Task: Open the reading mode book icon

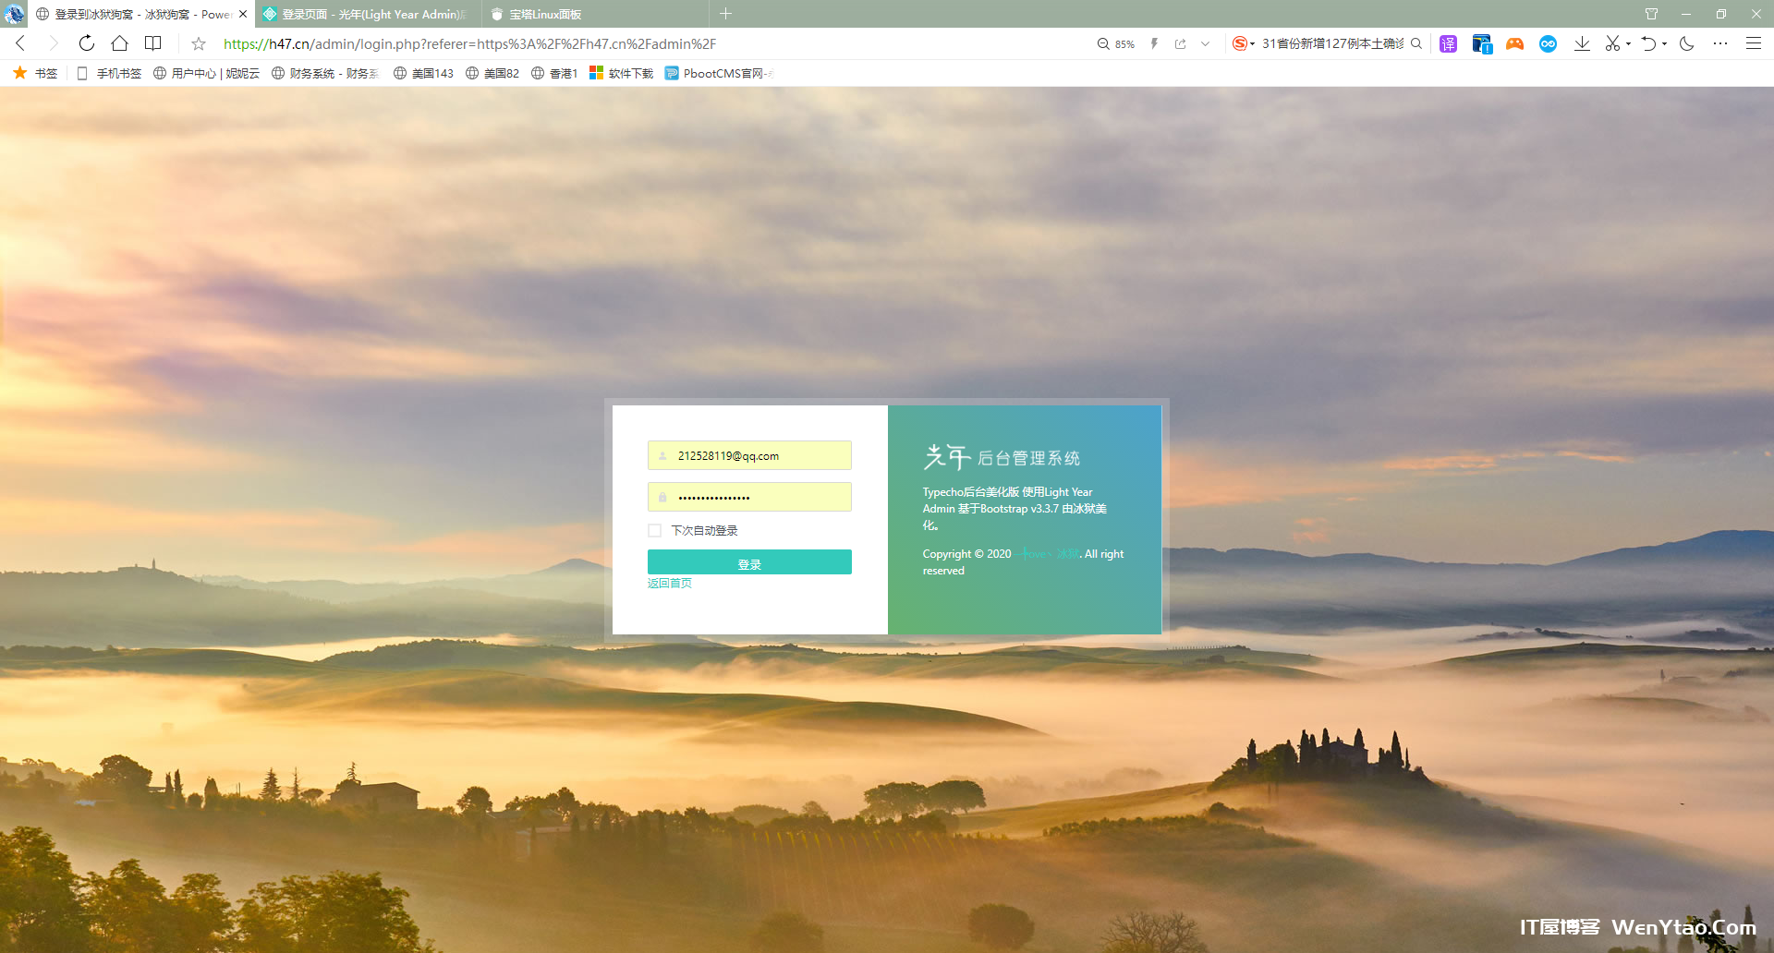Action: click(x=153, y=43)
